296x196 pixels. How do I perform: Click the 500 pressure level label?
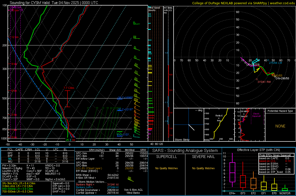click(5, 98)
